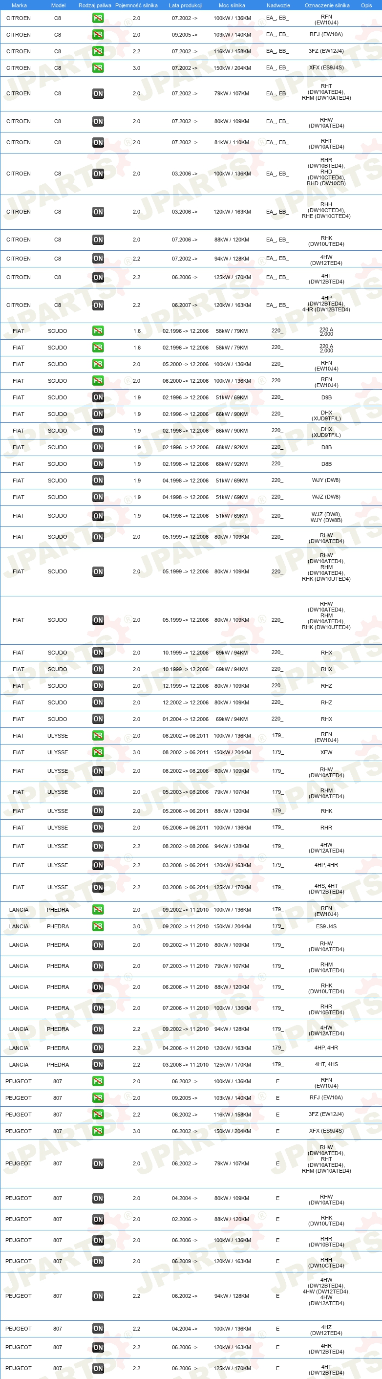Click petrol icon in Peugeot 807 RFJ row
The width and height of the screenshot is (382, 1379).
[x=98, y=1098]
